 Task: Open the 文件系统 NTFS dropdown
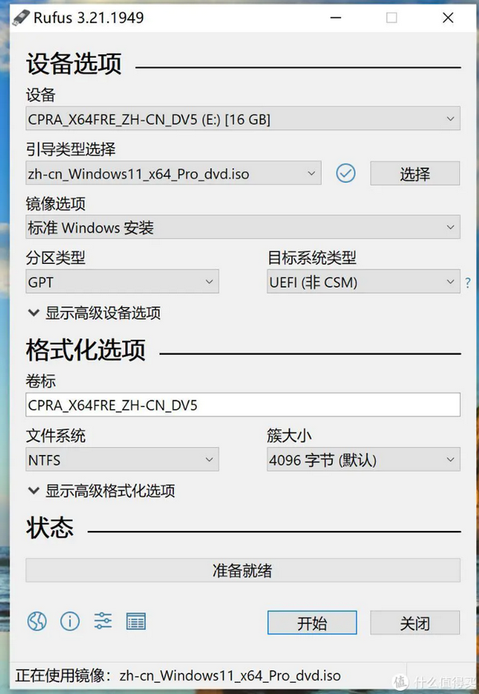tap(122, 461)
